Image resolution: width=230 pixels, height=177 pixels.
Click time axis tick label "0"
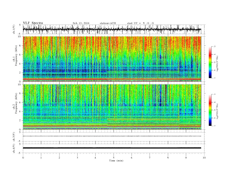tap(23, 158)
